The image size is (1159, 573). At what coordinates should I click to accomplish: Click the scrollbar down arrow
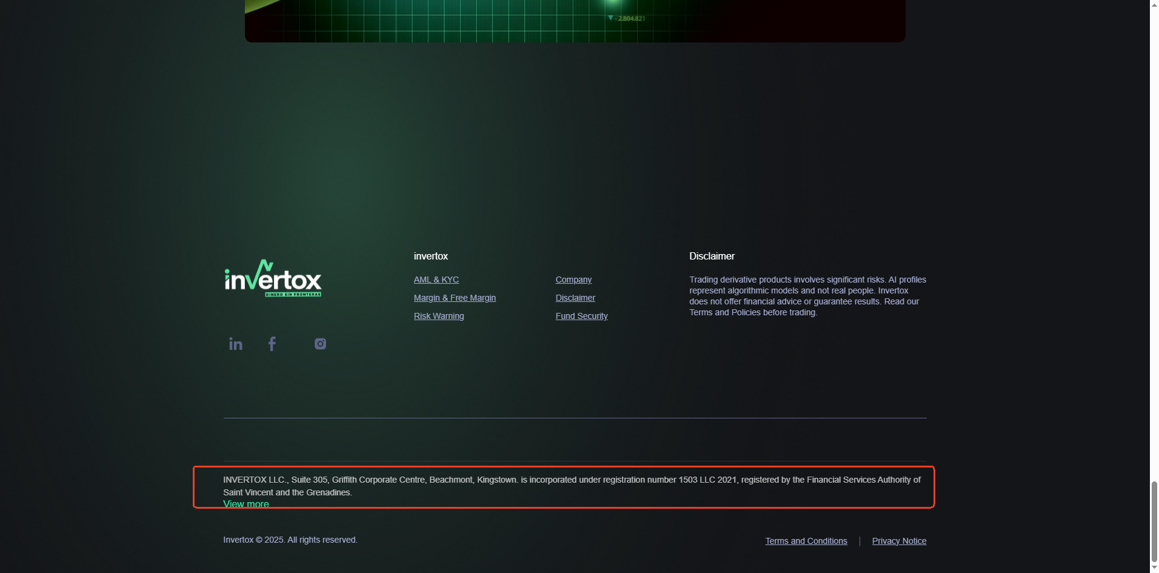(1154, 568)
